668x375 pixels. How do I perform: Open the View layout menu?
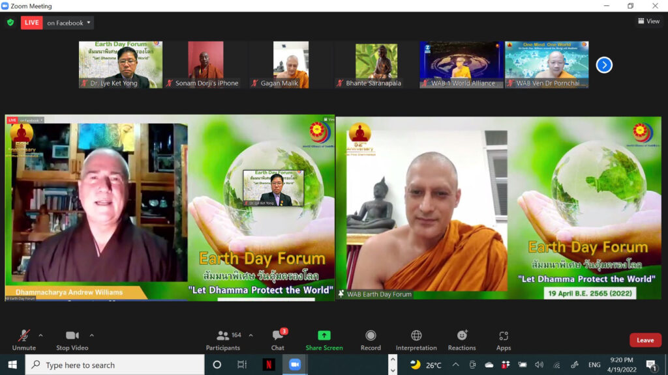[648, 21]
